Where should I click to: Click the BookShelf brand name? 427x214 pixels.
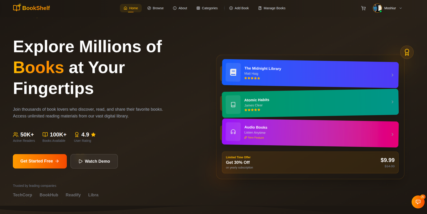click(x=36, y=8)
